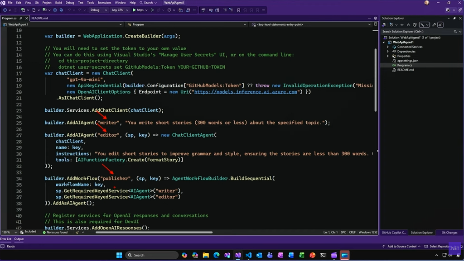The width and height of the screenshot is (464, 261).
Task: Toggle Preview Selected Items in Solution Explorer
Action: tap(440, 25)
